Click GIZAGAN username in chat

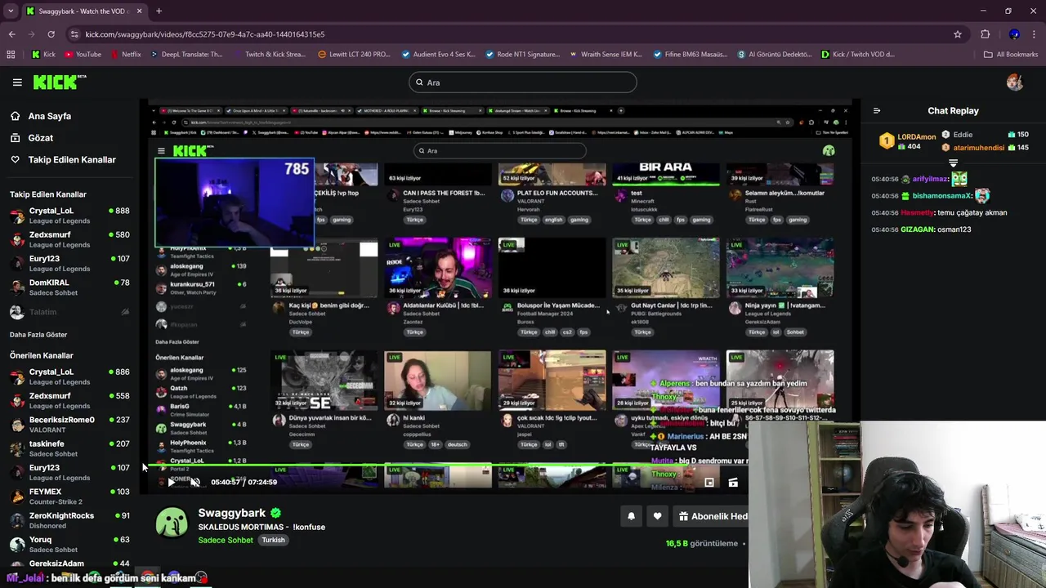point(917,230)
